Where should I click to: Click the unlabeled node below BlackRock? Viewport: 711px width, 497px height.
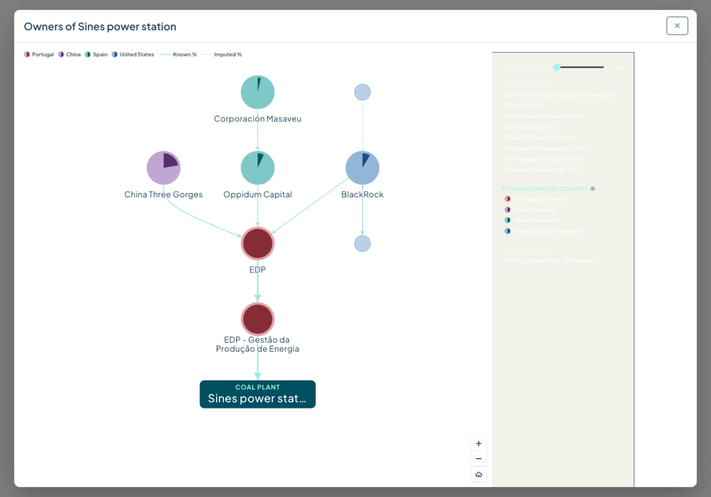[x=363, y=244]
